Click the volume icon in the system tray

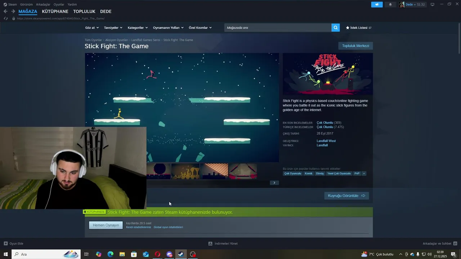(x=429, y=254)
